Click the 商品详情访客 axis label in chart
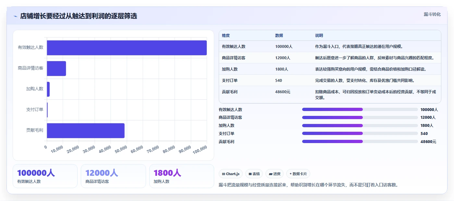Image resolution: width=454 pixels, height=201 pixels. [31, 68]
